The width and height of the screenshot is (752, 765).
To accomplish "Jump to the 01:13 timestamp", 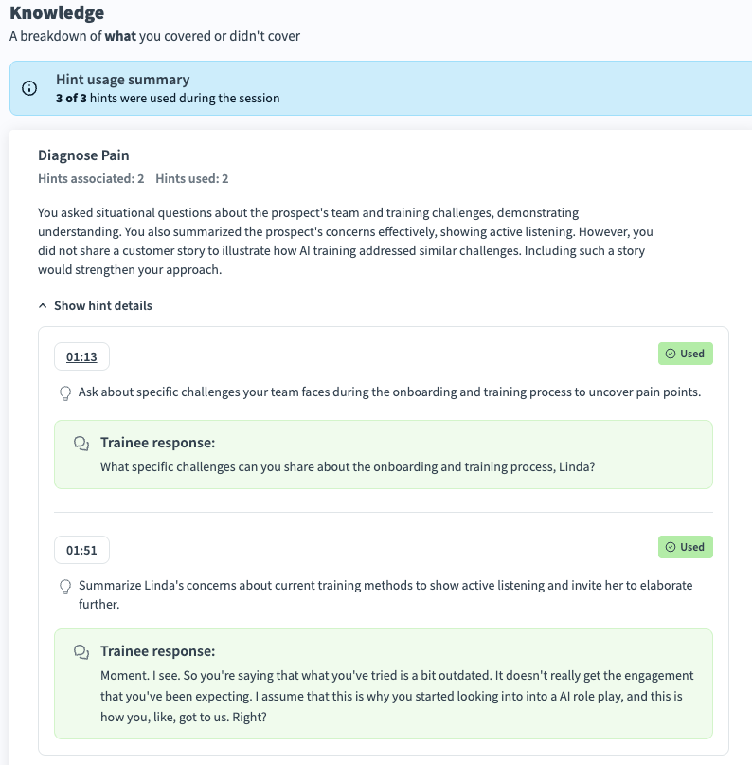I will (82, 356).
